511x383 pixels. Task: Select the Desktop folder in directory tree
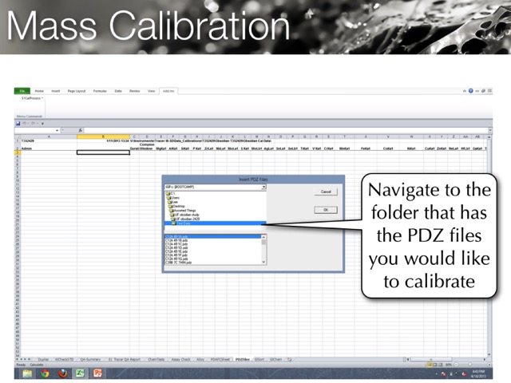(180, 206)
